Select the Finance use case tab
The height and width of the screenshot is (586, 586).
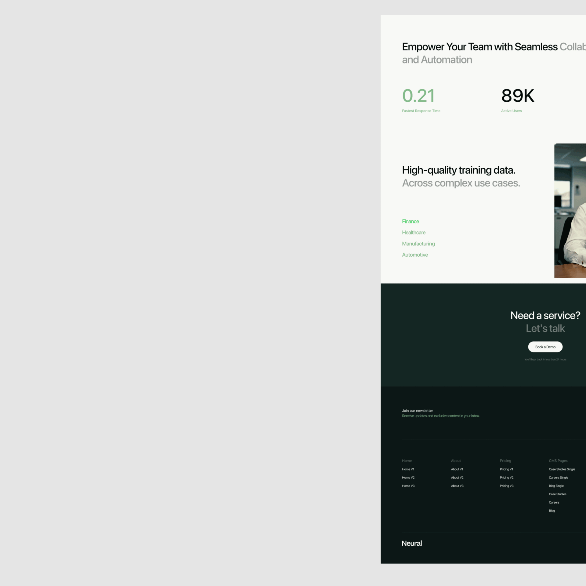point(410,221)
